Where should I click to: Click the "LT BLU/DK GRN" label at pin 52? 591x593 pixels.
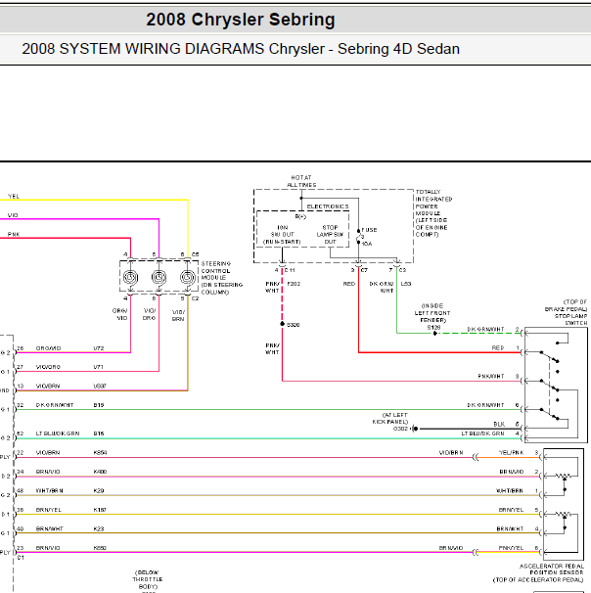click(x=58, y=433)
